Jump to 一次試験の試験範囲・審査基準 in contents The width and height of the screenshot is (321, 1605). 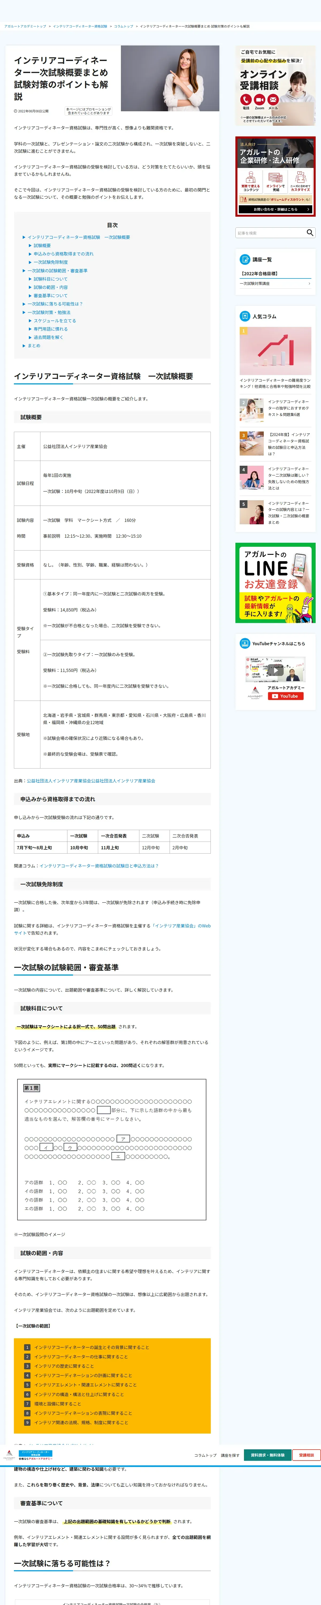[57, 270]
